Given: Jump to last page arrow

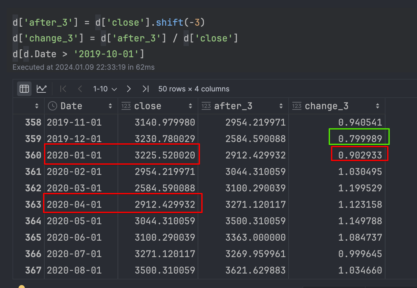Looking at the screenshot, I should [145, 89].
